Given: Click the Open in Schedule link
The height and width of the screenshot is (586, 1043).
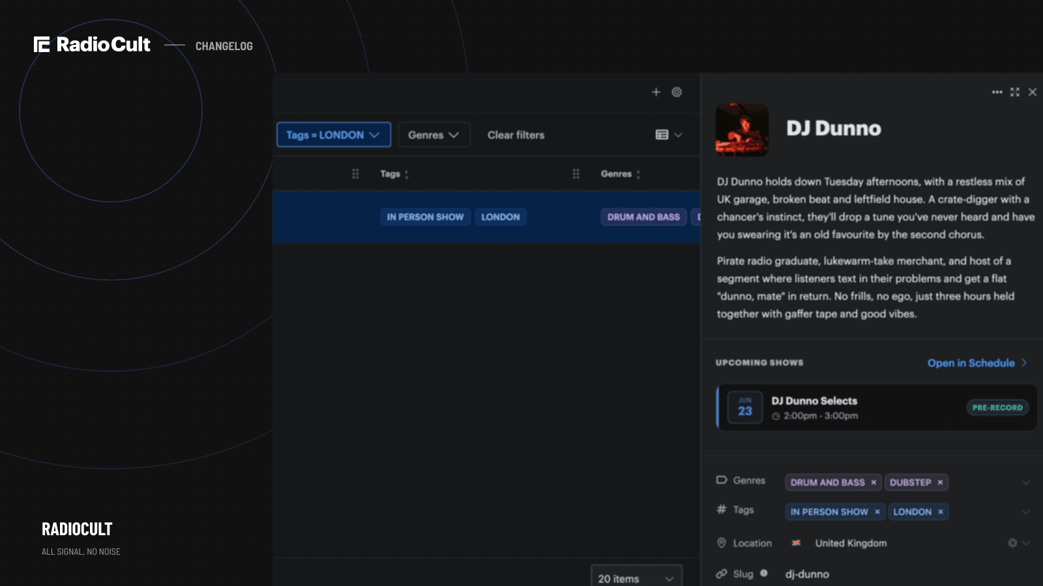Looking at the screenshot, I should click(x=977, y=363).
